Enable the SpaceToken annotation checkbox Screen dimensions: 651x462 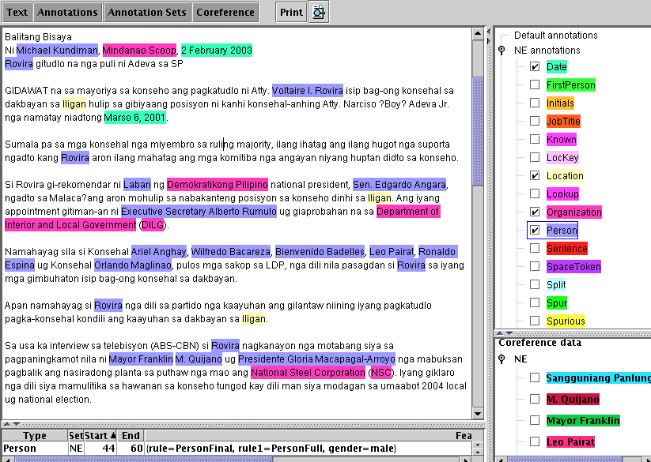point(535,266)
